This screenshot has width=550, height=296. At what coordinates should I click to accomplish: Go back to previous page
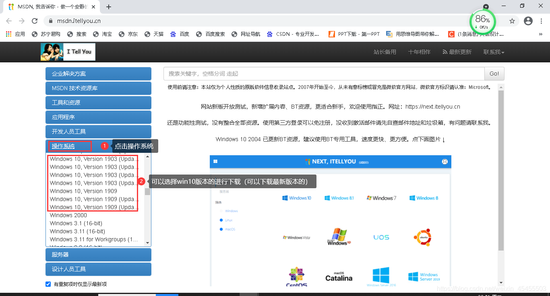tap(9, 21)
